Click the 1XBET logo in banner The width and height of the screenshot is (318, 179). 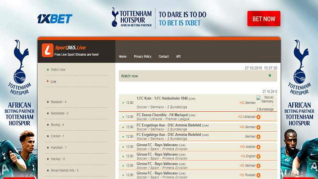[55, 19]
